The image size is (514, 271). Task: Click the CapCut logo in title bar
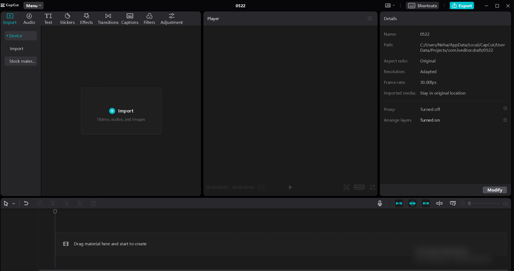(10, 5)
